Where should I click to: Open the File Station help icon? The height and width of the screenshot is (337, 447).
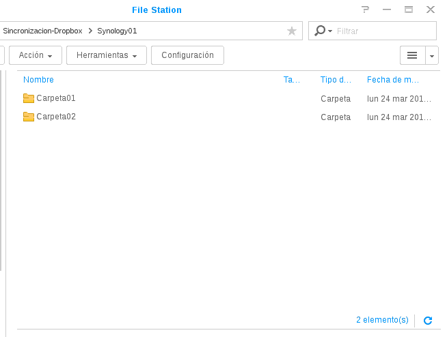pyautogui.click(x=366, y=10)
